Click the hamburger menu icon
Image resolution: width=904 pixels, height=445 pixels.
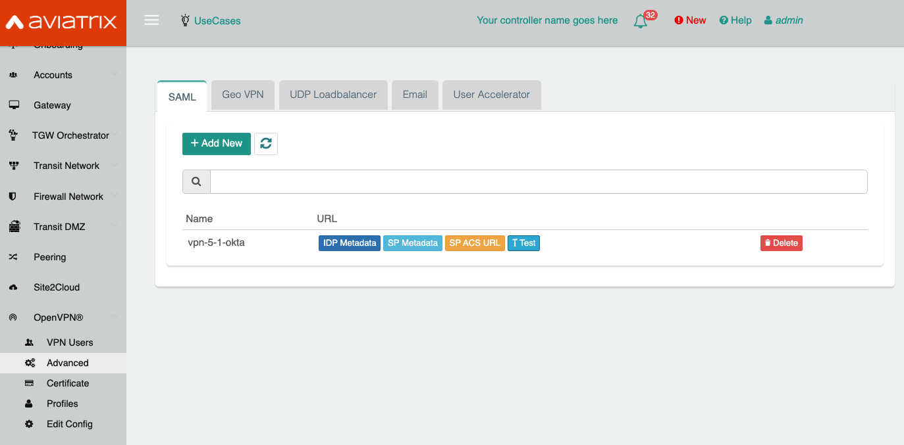pos(151,20)
